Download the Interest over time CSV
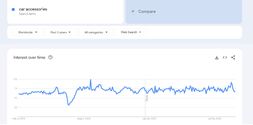This screenshot has width=253, height=125. pyautogui.click(x=217, y=58)
